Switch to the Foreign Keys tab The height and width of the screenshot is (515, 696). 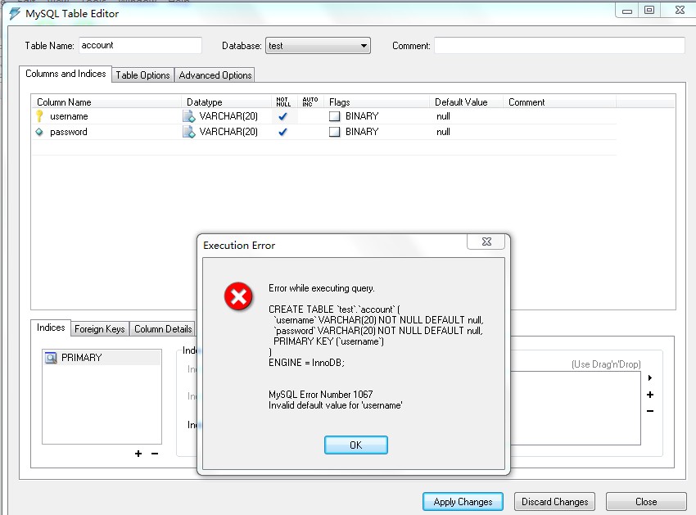pyautogui.click(x=100, y=329)
